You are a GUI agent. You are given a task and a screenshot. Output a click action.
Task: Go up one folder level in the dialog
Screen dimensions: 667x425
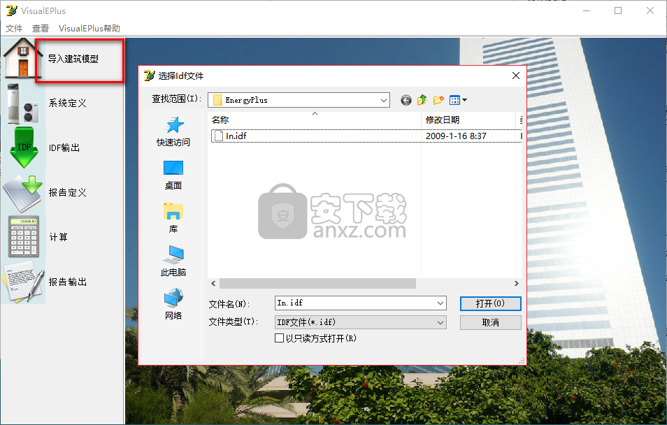422,101
